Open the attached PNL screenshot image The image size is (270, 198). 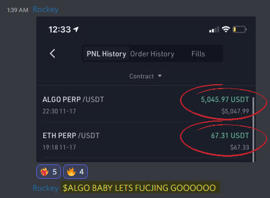pyautogui.click(x=146, y=89)
